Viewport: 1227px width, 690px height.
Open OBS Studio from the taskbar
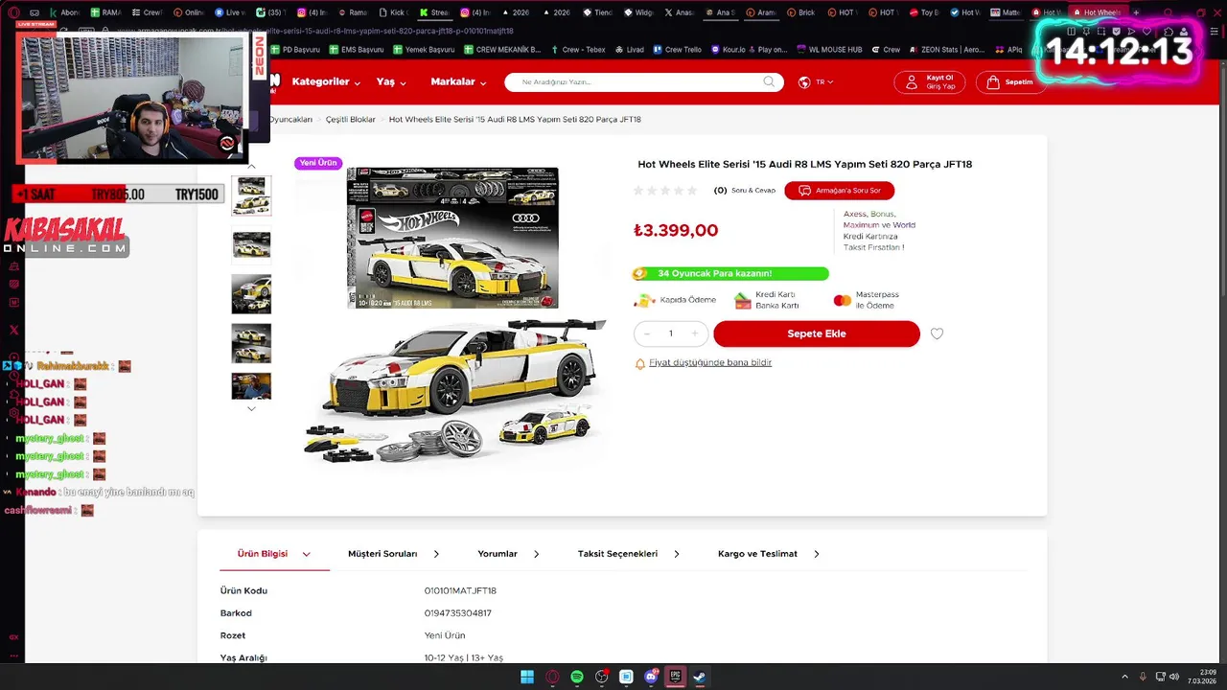pos(602,677)
